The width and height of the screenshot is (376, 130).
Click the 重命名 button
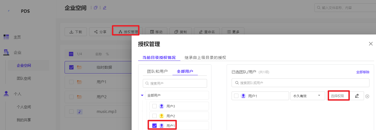207,32
